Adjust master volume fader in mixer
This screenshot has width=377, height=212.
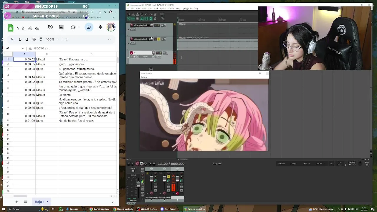point(138,184)
